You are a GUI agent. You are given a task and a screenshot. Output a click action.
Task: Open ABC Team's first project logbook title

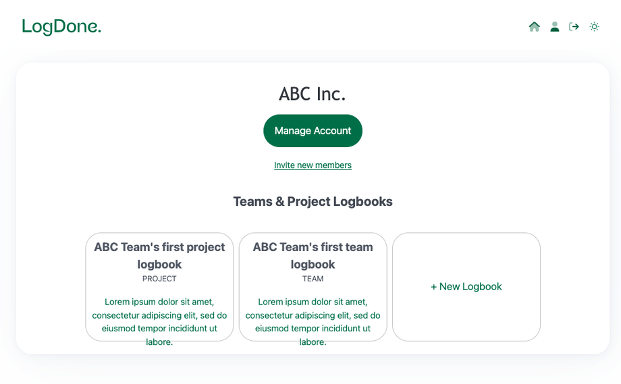(x=159, y=255)
